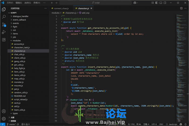Toggle the secondary side bar

coord(165,3)
